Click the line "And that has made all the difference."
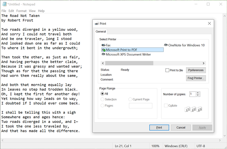The image size is (227, 149). click(x=41, y=131)
